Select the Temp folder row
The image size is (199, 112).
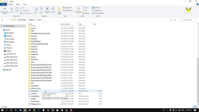click(x=65, y=62)
